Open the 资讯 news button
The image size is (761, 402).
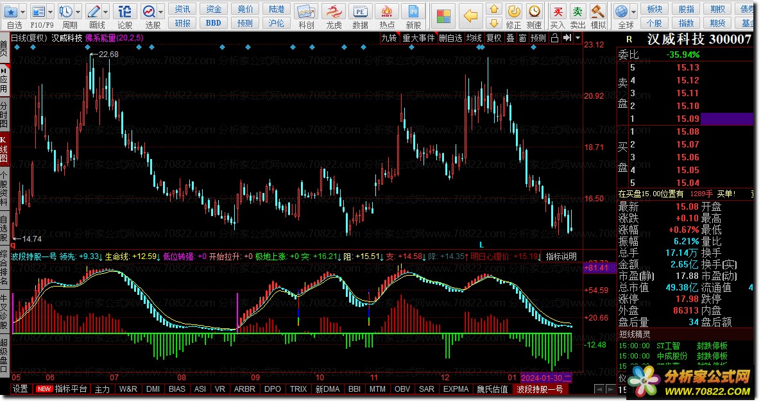pyautogui.click(x=182, y=9)
